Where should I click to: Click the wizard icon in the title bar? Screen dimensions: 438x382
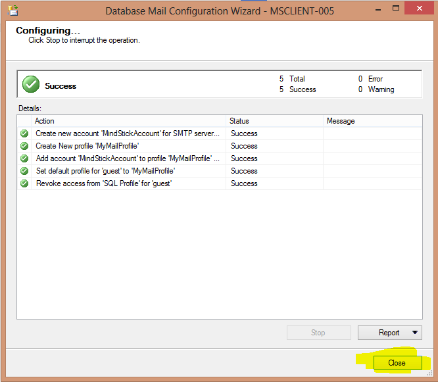(12, 11)
